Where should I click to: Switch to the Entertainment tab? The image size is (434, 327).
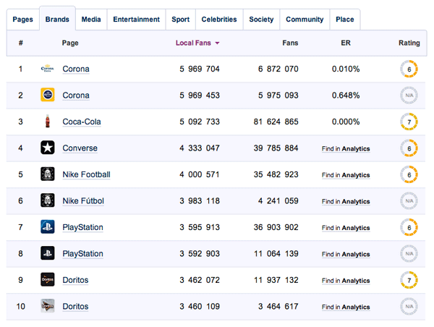tap(136, 20)
